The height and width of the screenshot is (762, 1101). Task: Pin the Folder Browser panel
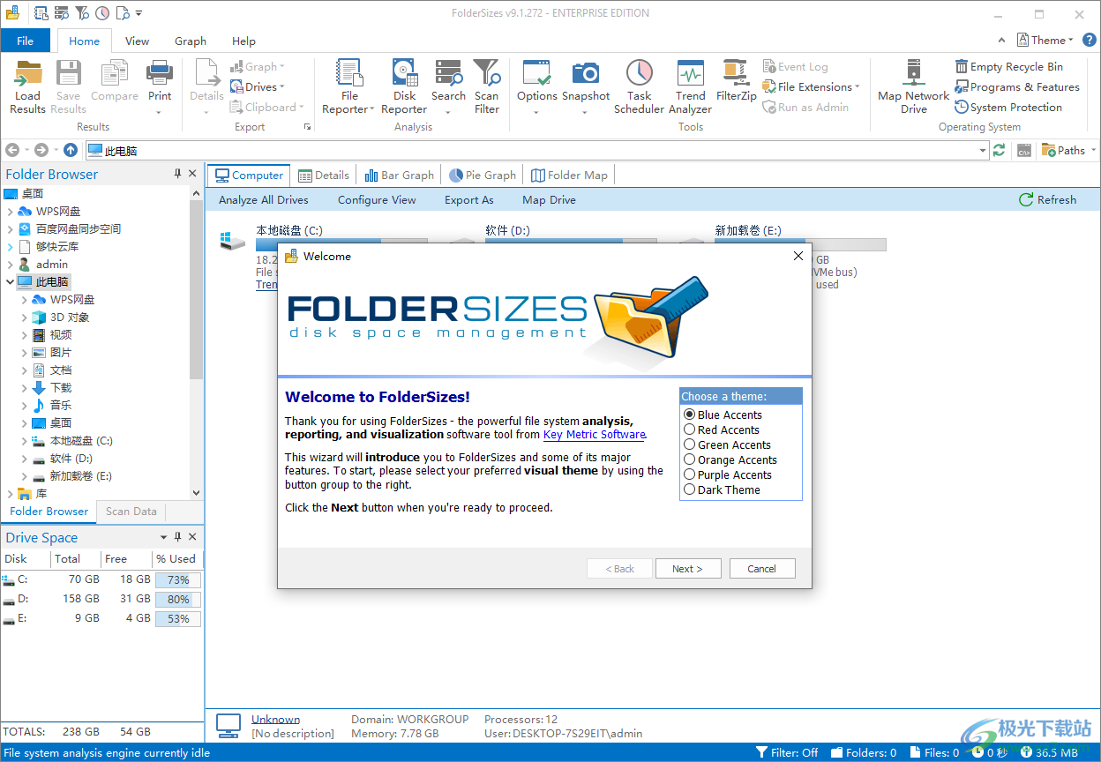177,174
